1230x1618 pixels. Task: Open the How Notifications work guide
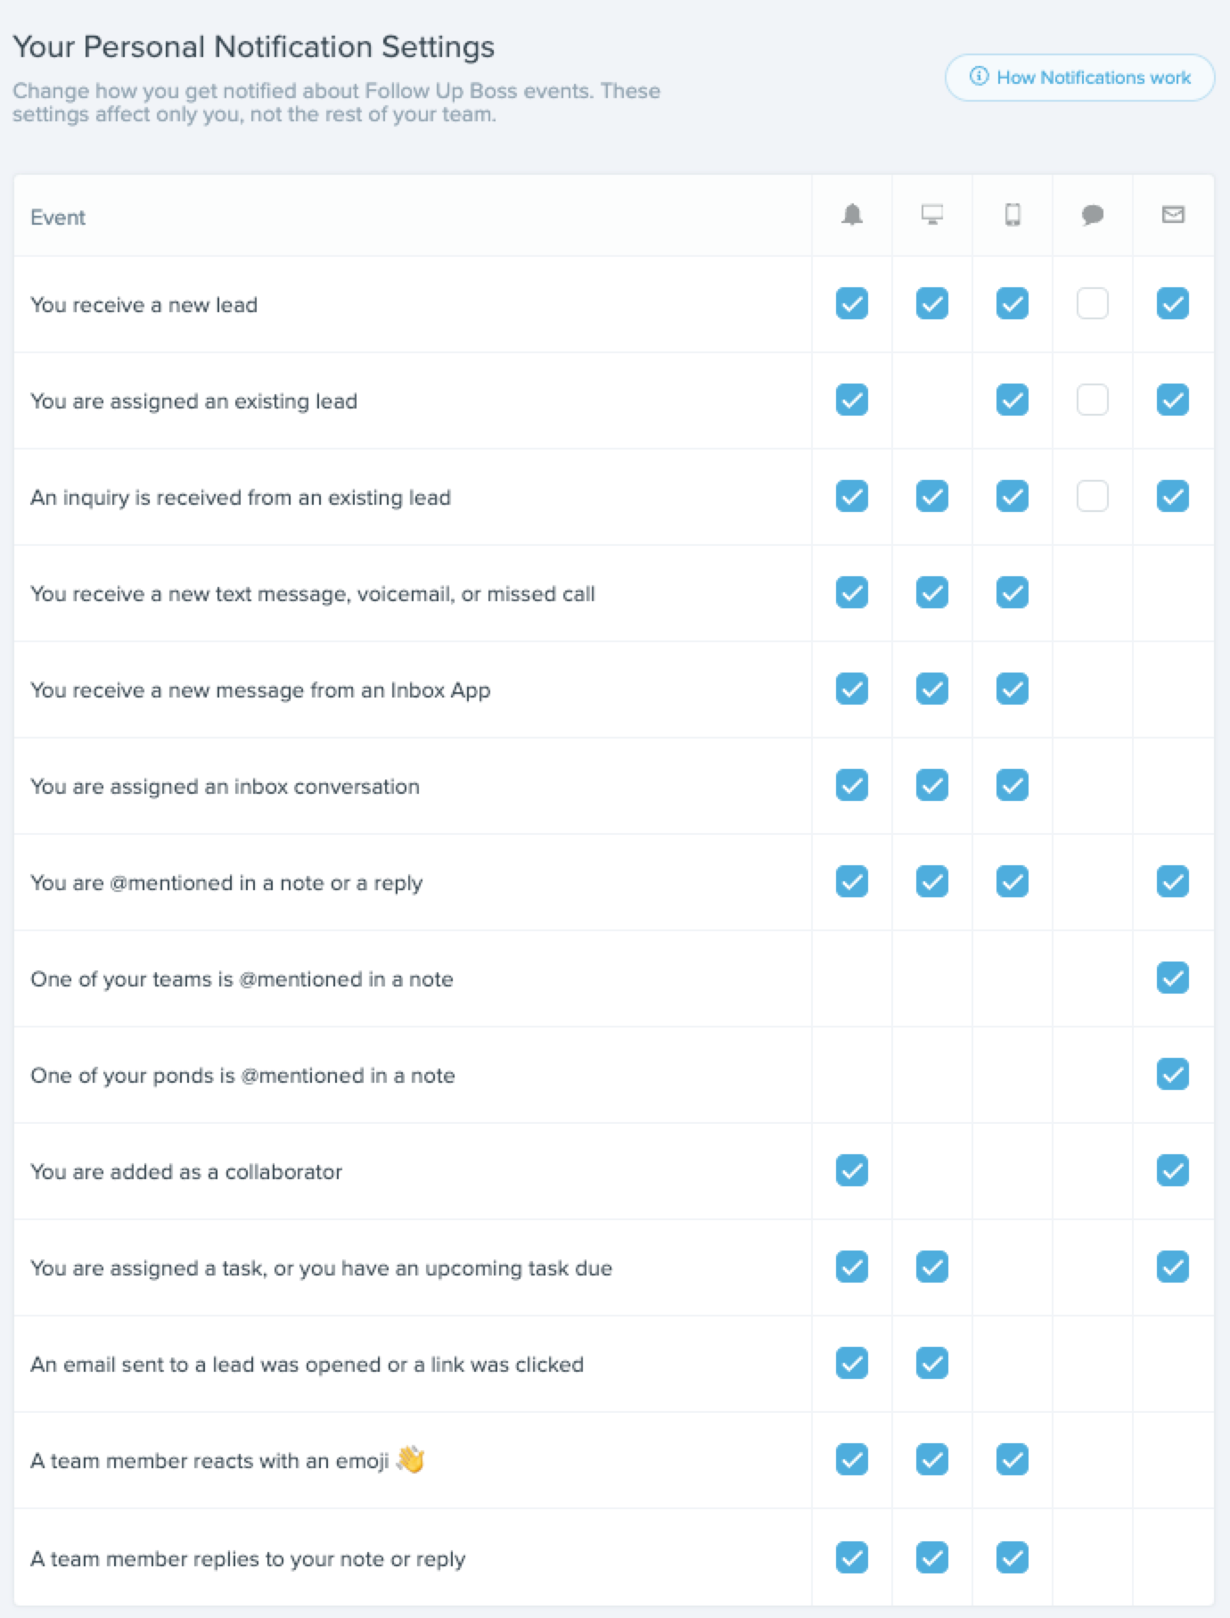coord(1079,78)
